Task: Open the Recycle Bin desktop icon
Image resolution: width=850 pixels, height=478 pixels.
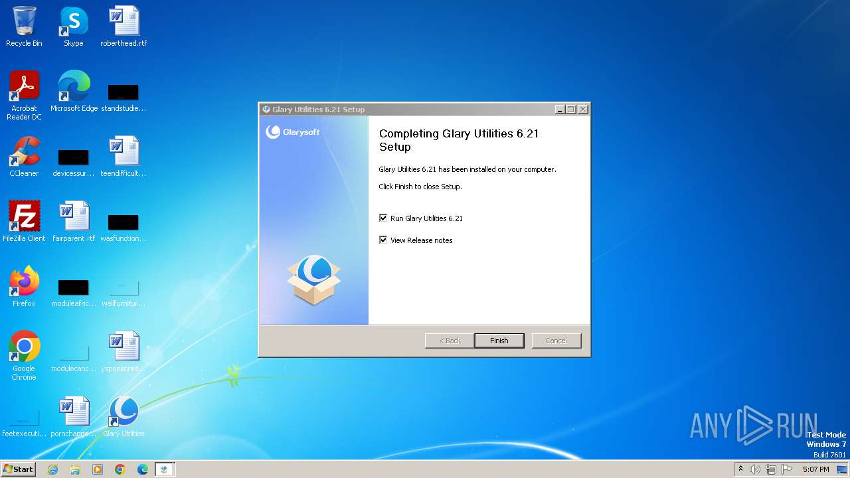Action: [24, 27]
